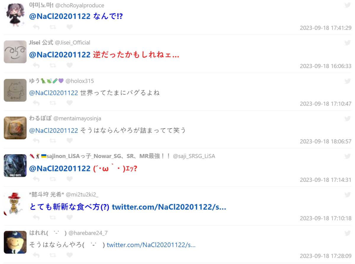This screenshot has width=355, height=264.
Task: Open the sajinon_LiSA avatar image
Action: tap(15, 166)
